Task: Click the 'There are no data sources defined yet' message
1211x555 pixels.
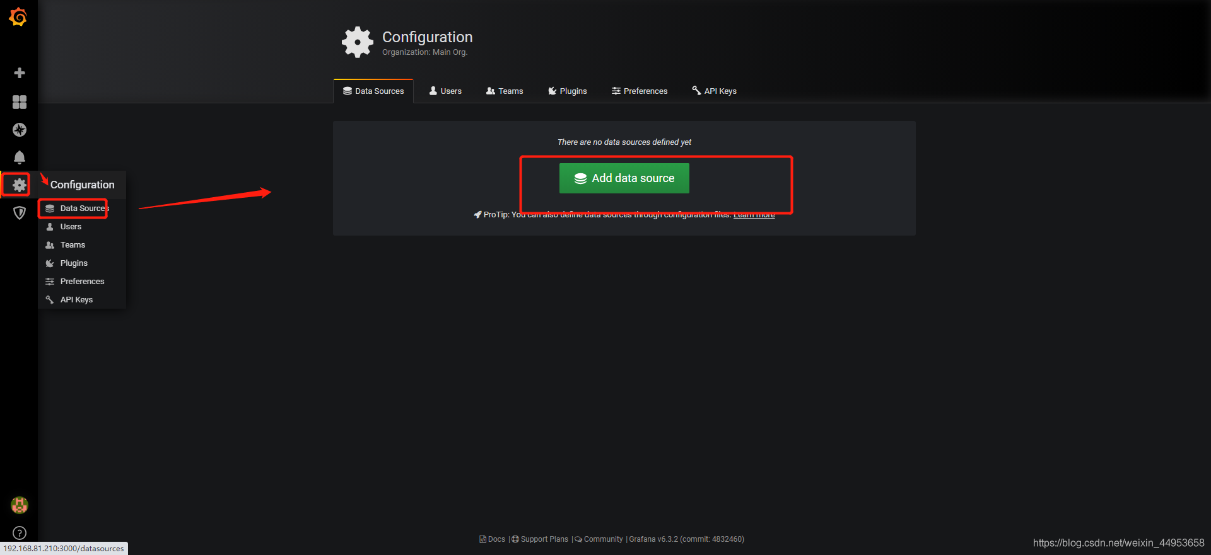Action: point(624,142)
